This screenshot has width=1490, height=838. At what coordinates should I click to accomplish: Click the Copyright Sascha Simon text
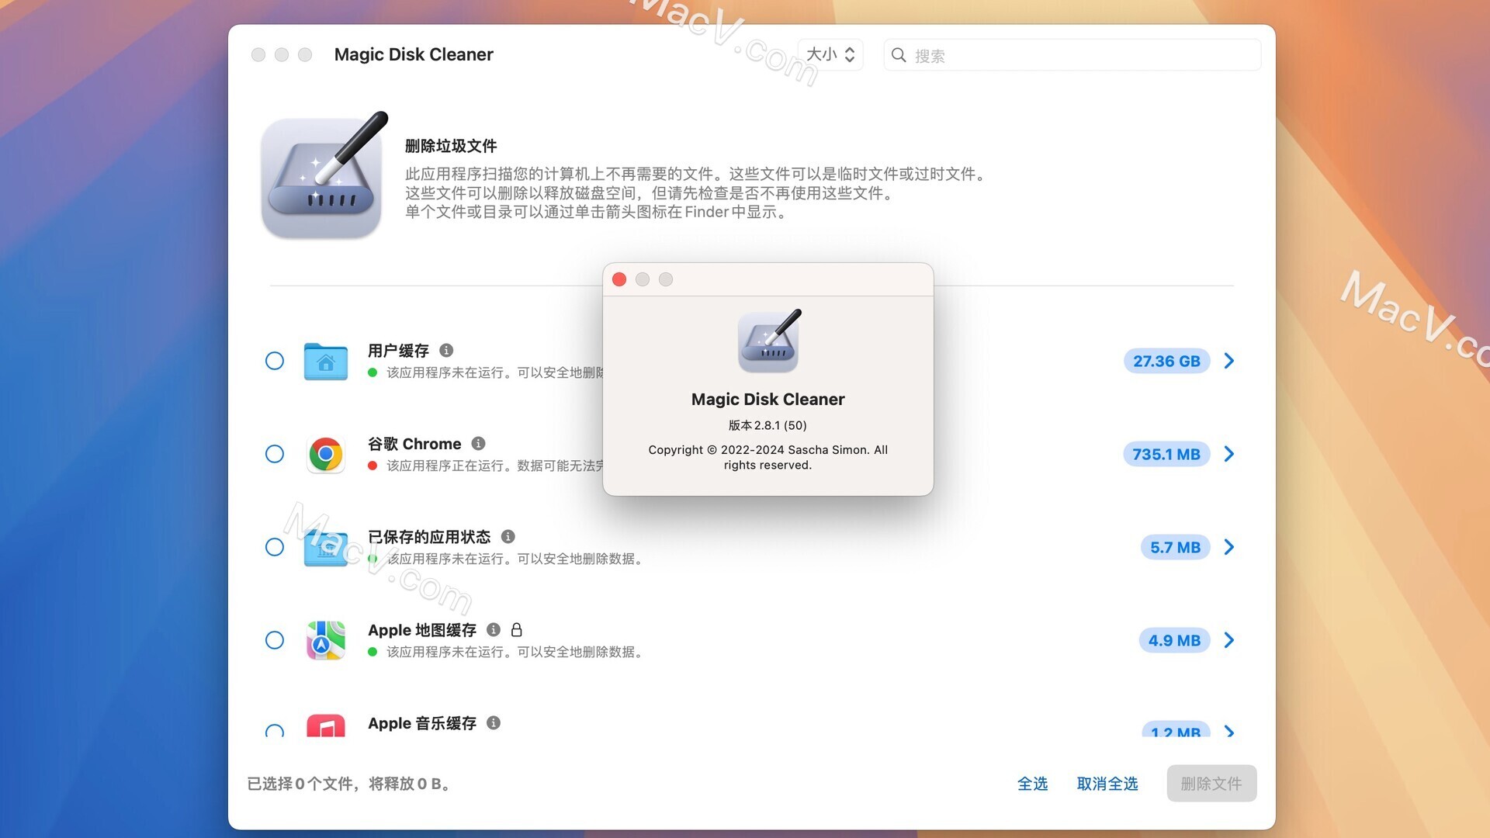point(768,457)
